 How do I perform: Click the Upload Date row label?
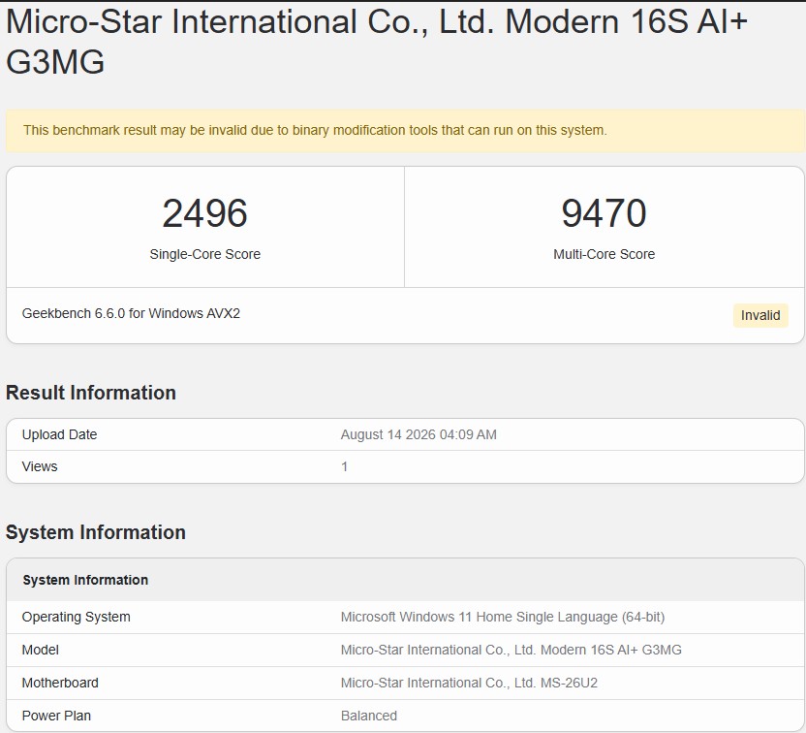(x=60, y=434)
